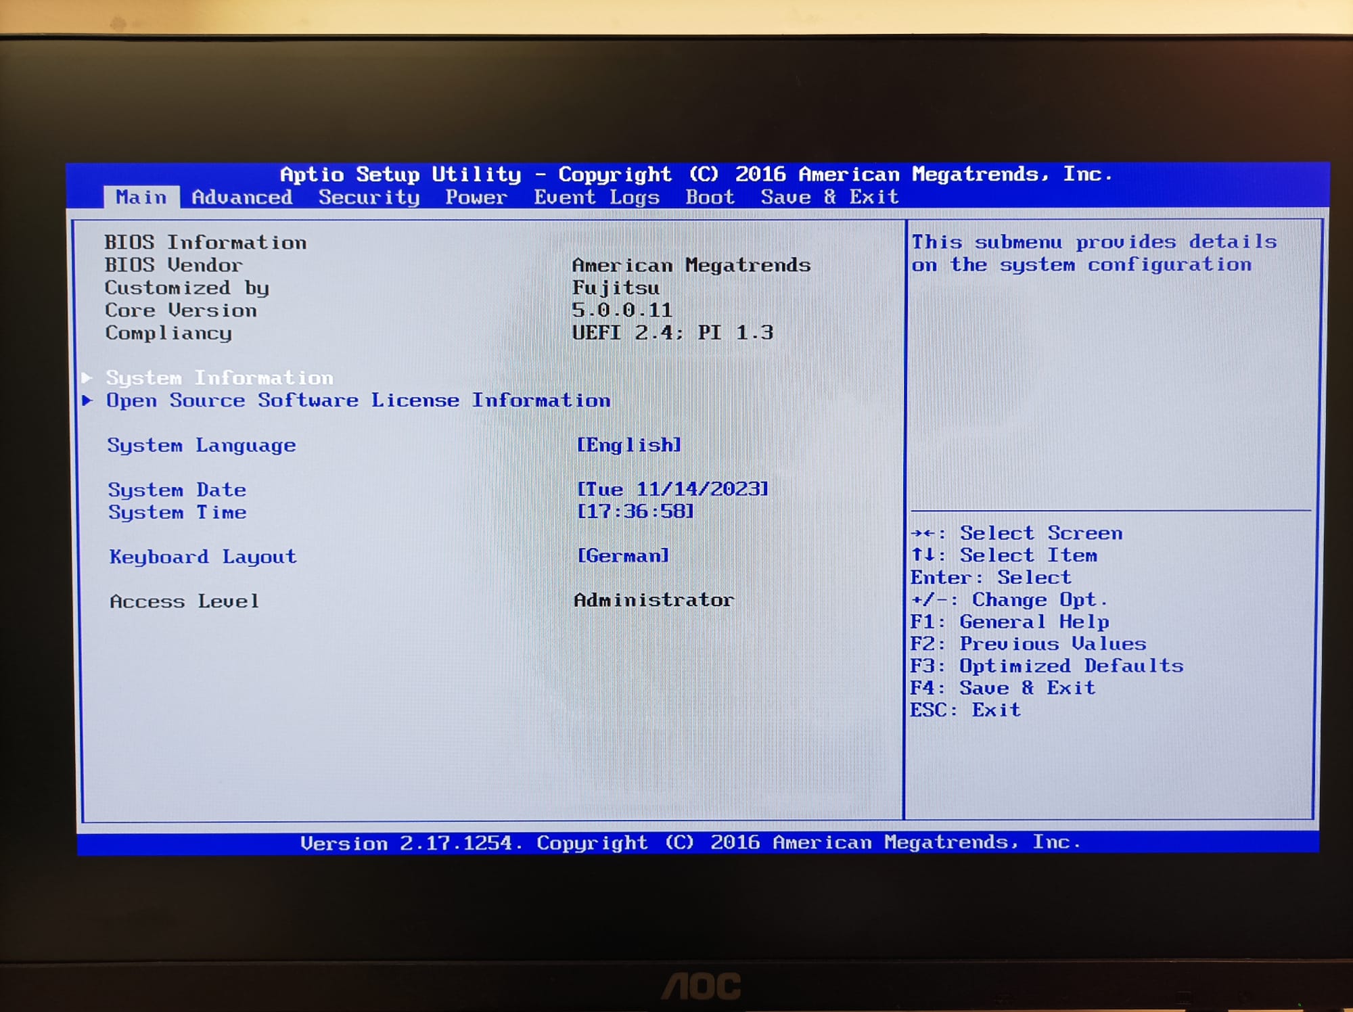Viewport: 1353px width, 1012px height.
Task: Open Open Source Software License Information
Action: [359, 400]
